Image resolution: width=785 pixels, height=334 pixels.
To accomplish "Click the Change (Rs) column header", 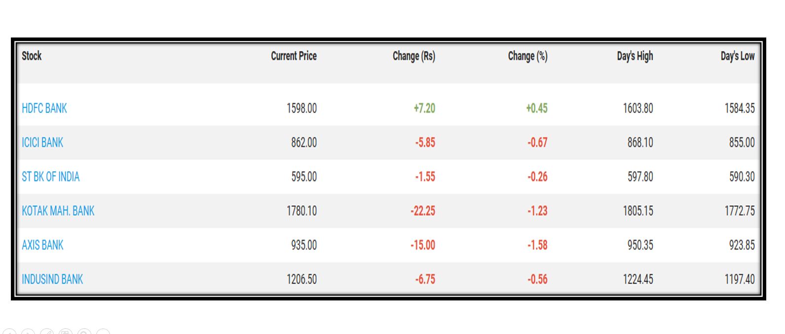I will (413, 56).
